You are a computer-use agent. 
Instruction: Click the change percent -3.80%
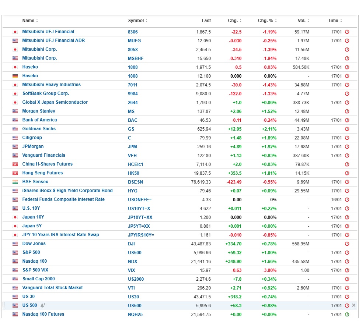[269, 270]
